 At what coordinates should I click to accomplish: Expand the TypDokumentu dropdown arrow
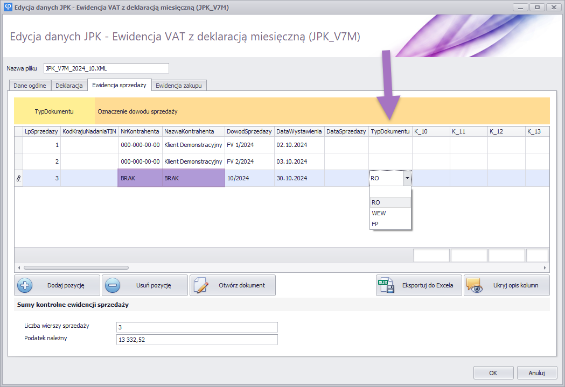click(x=407, y=179)
